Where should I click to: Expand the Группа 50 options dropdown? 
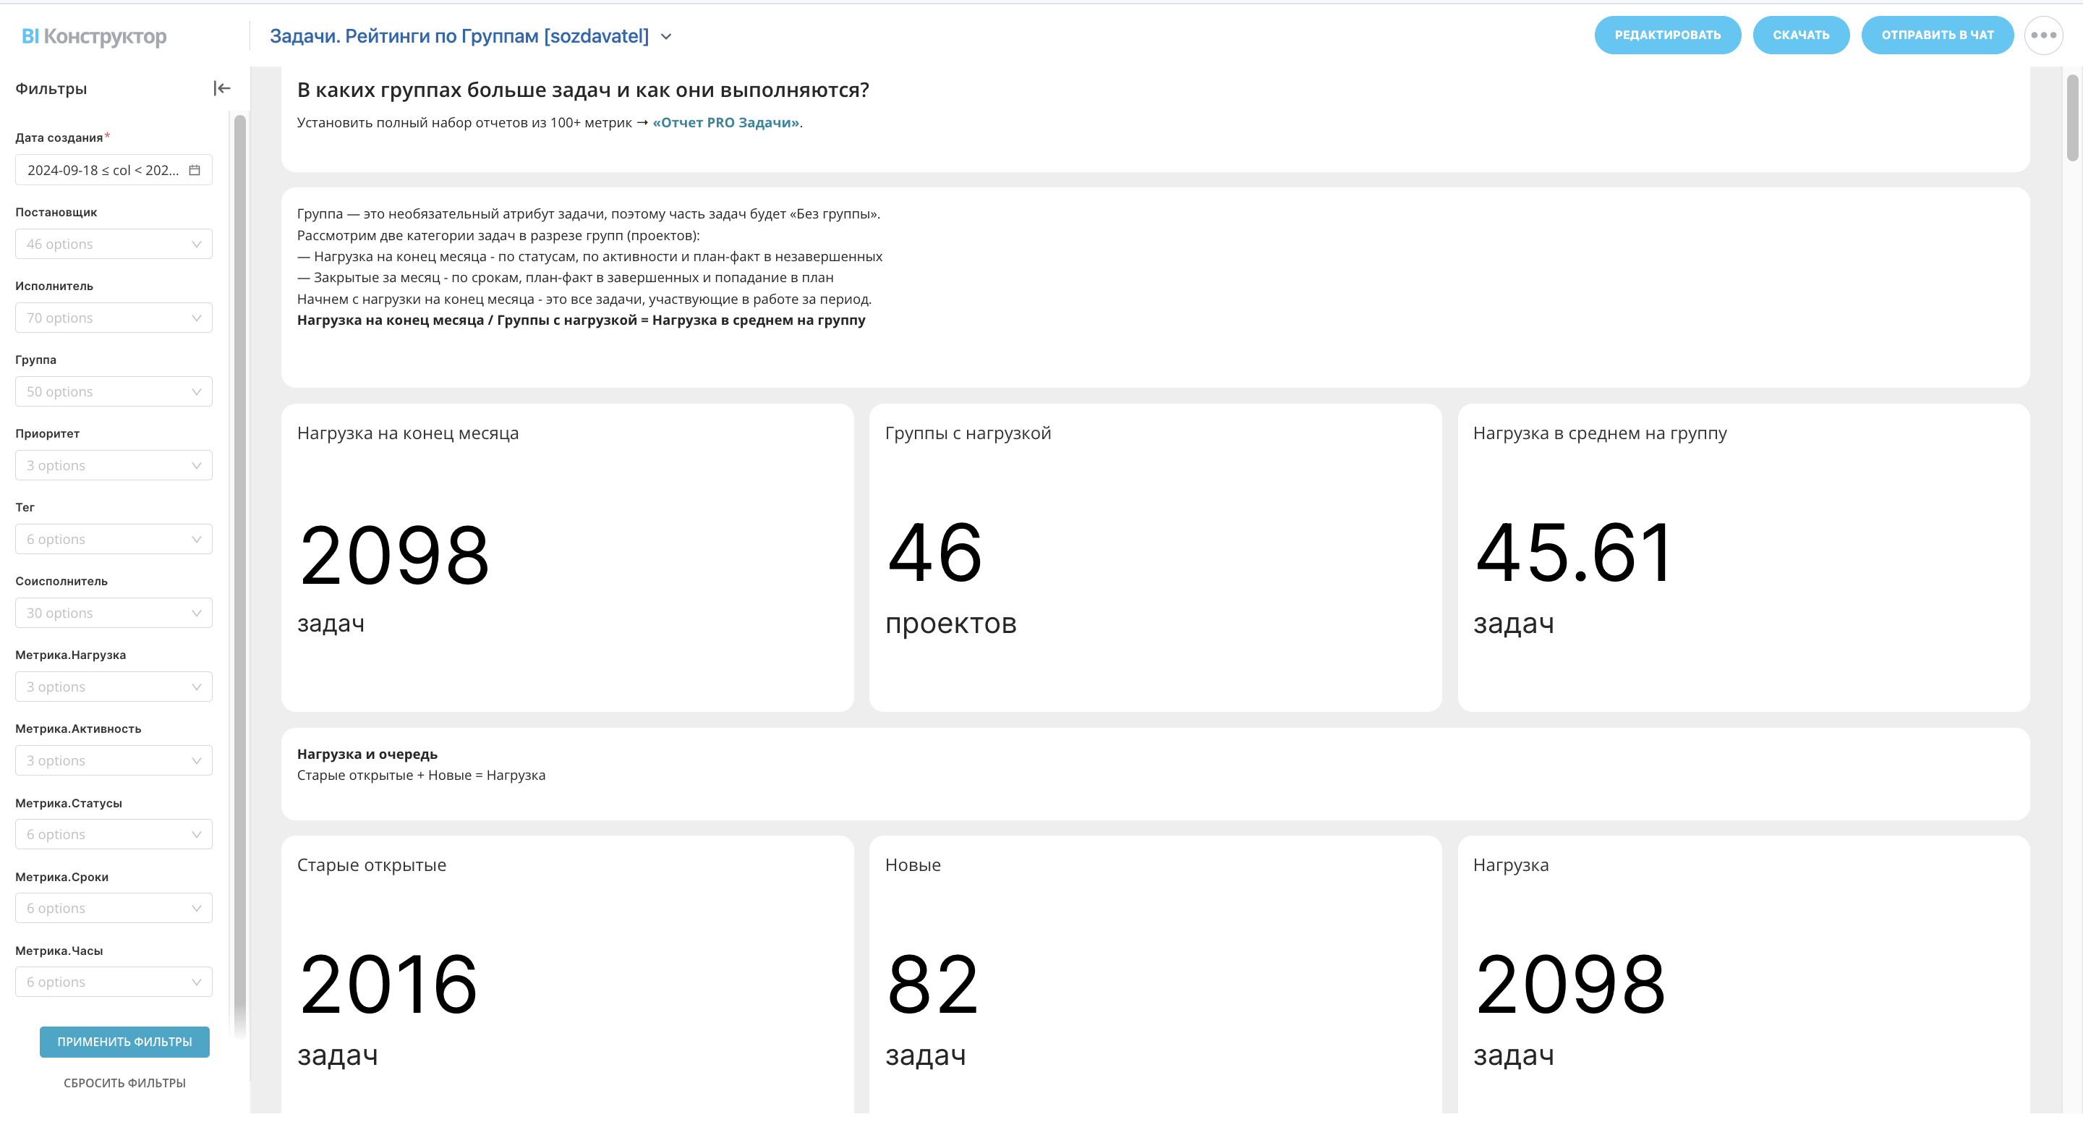[x=114, y=391]
